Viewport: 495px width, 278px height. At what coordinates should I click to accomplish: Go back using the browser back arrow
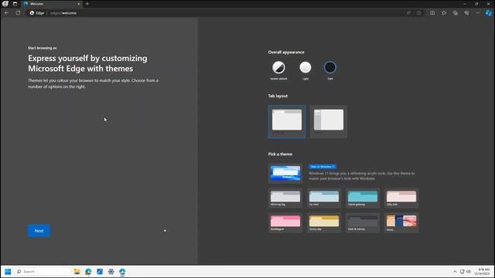click(7, 13)
